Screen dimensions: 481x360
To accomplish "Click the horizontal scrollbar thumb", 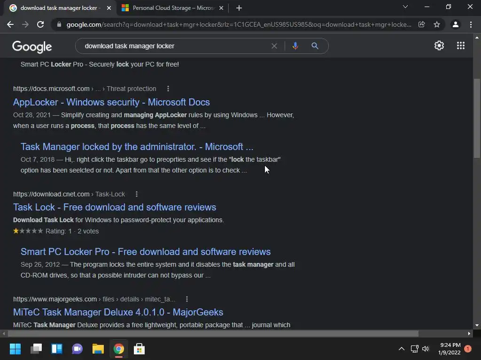I will 213,333.
